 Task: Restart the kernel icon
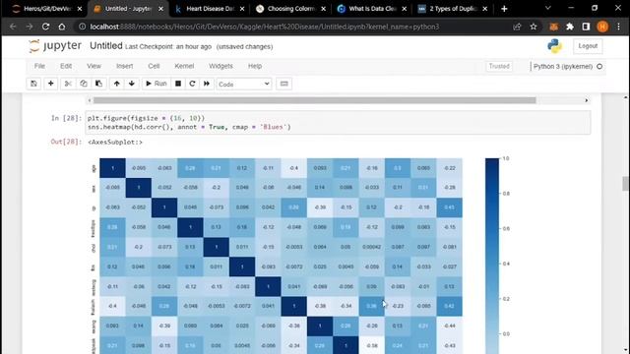192,84
